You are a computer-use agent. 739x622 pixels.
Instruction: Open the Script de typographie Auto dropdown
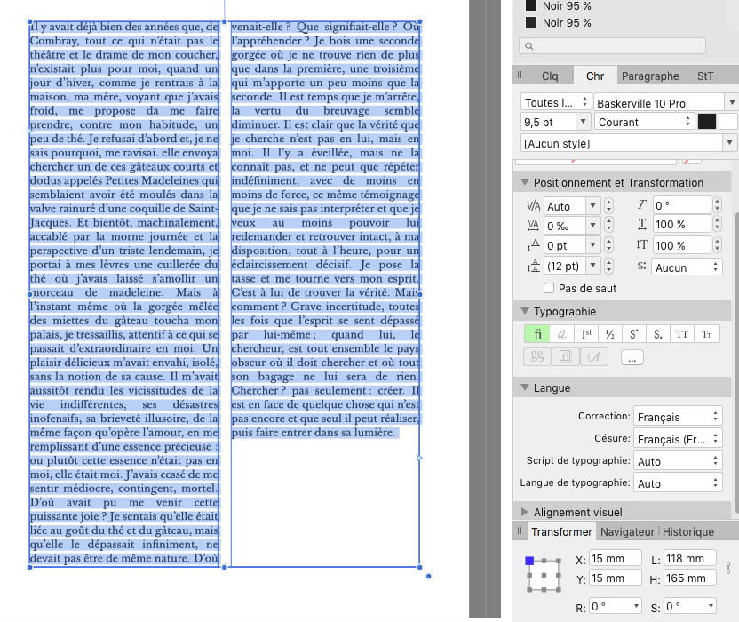(678, 460)
